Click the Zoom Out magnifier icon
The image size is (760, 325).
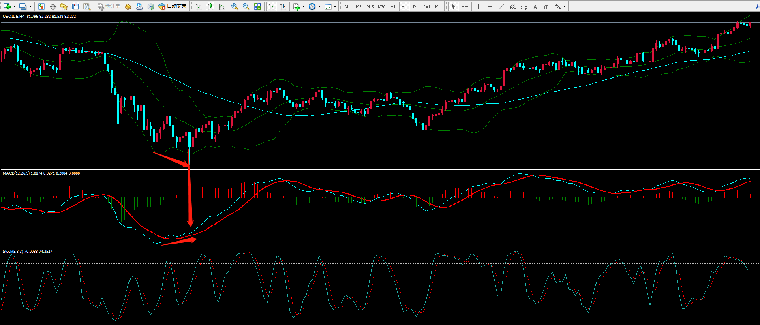coord(246,6)
